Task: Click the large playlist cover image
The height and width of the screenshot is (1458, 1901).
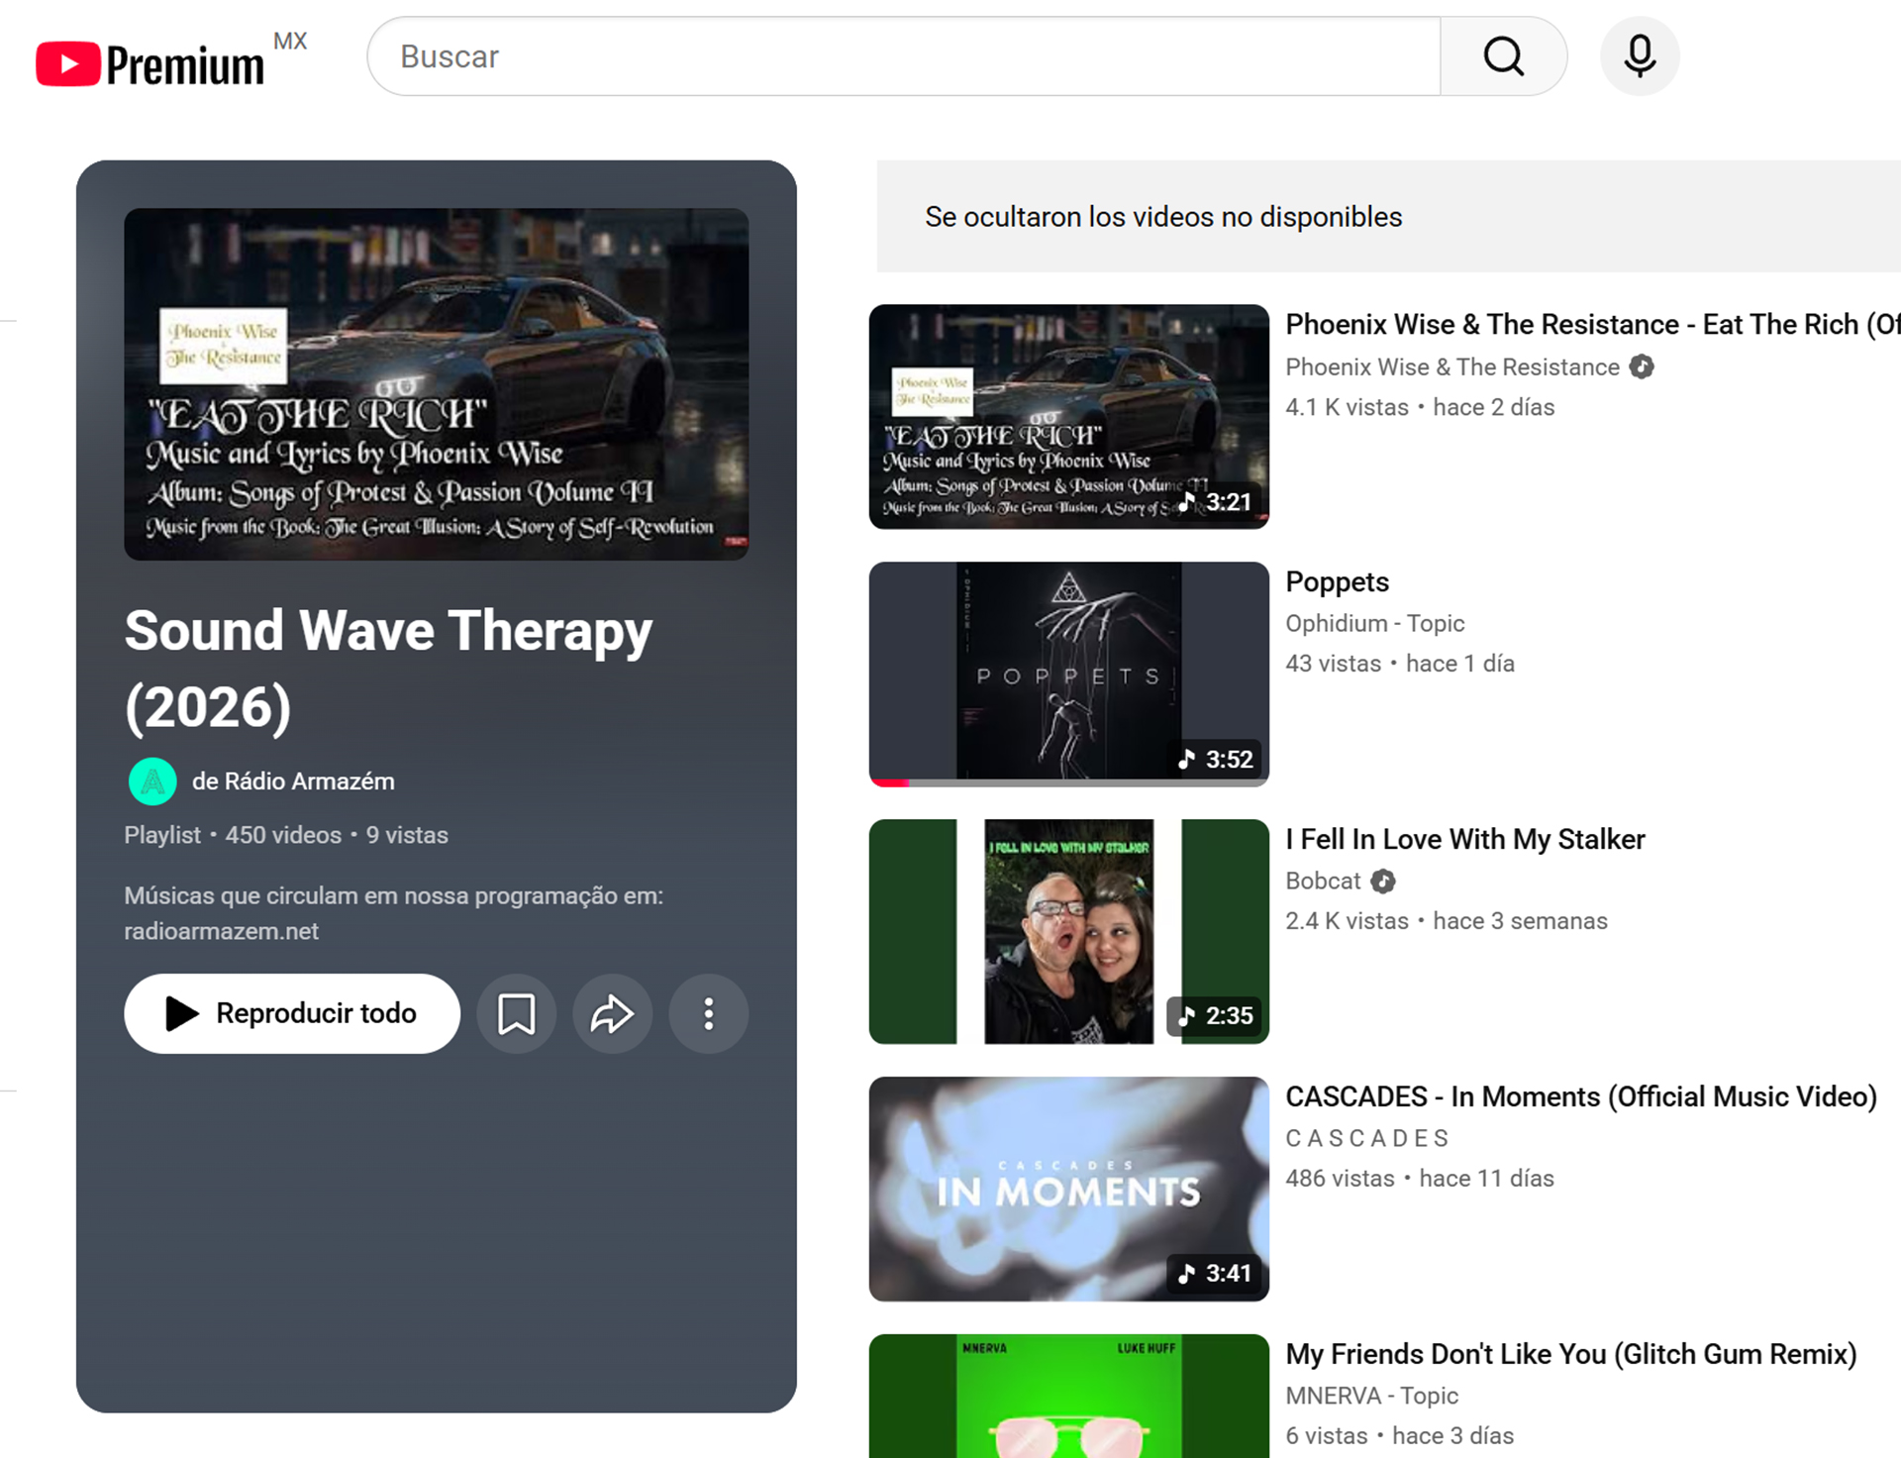Action: point(436,384)
